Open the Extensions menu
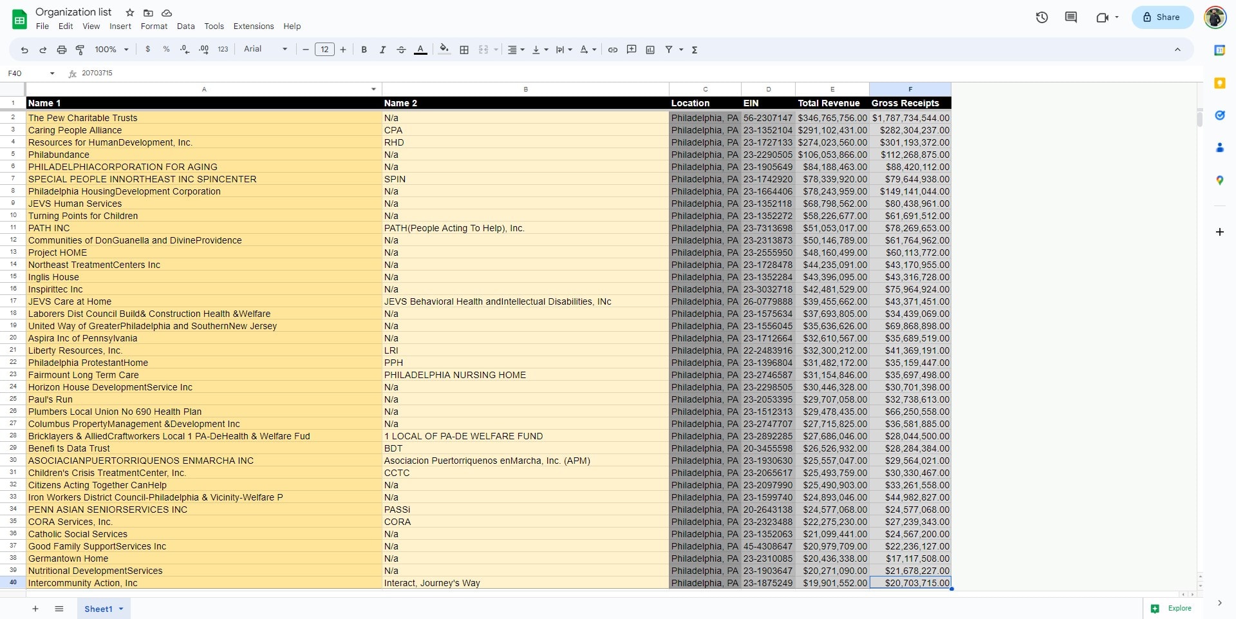The width and height of the screenshot is (1236, 619). [x=254, y=26]
